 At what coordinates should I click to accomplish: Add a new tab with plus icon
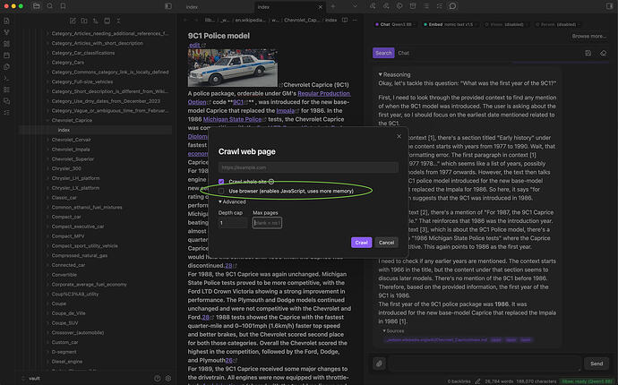333,6
